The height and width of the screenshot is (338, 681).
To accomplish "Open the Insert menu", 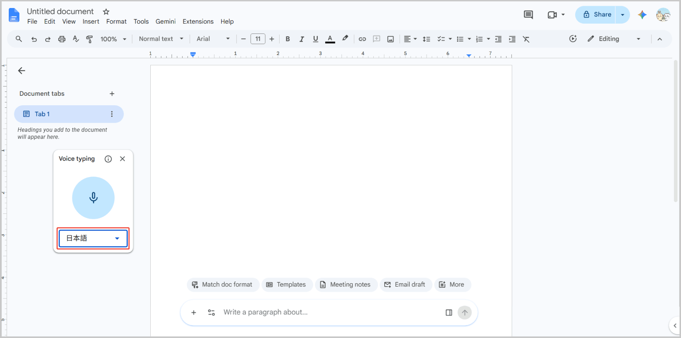I will [x=91, y=21].
